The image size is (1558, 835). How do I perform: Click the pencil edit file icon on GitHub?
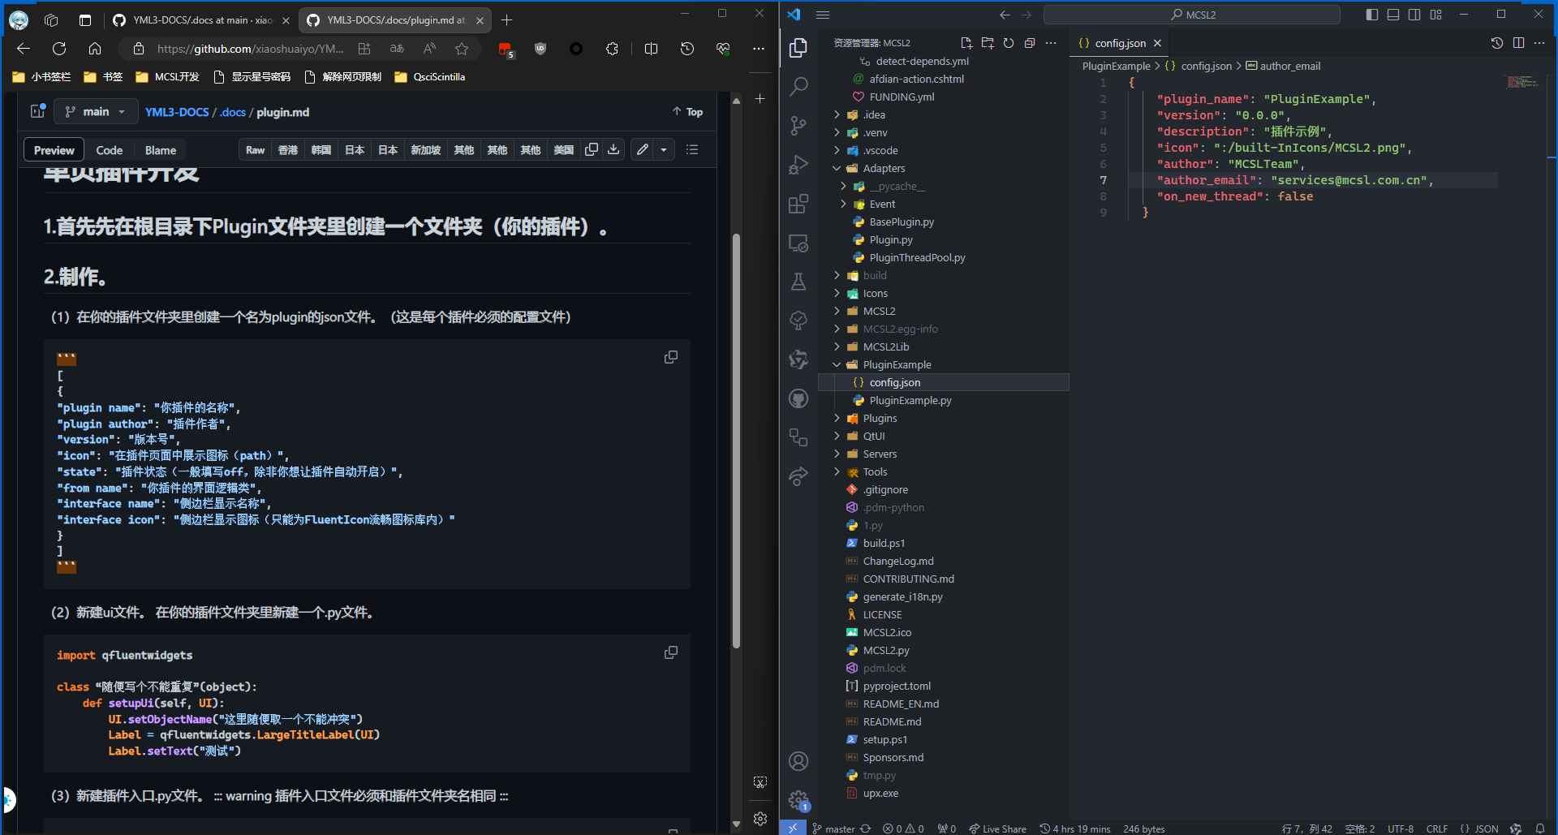[643, 149]
